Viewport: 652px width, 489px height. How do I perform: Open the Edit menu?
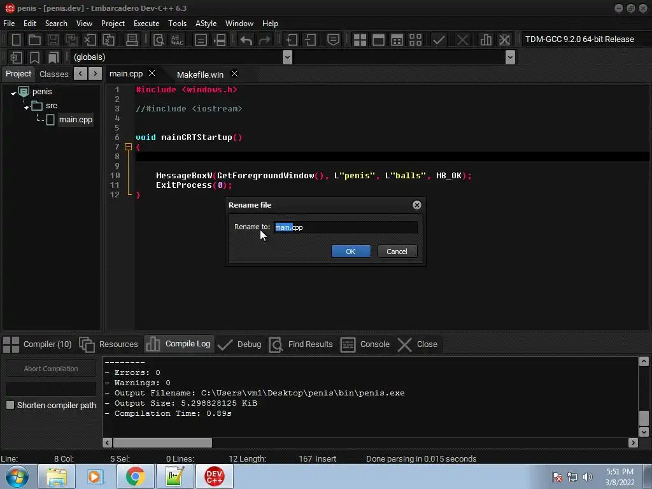[x=29, y=24]
